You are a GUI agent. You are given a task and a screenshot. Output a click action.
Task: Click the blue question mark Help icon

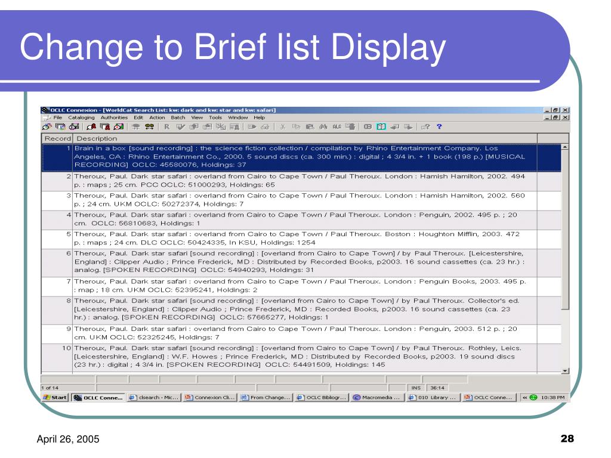click(x=439, y=126)
